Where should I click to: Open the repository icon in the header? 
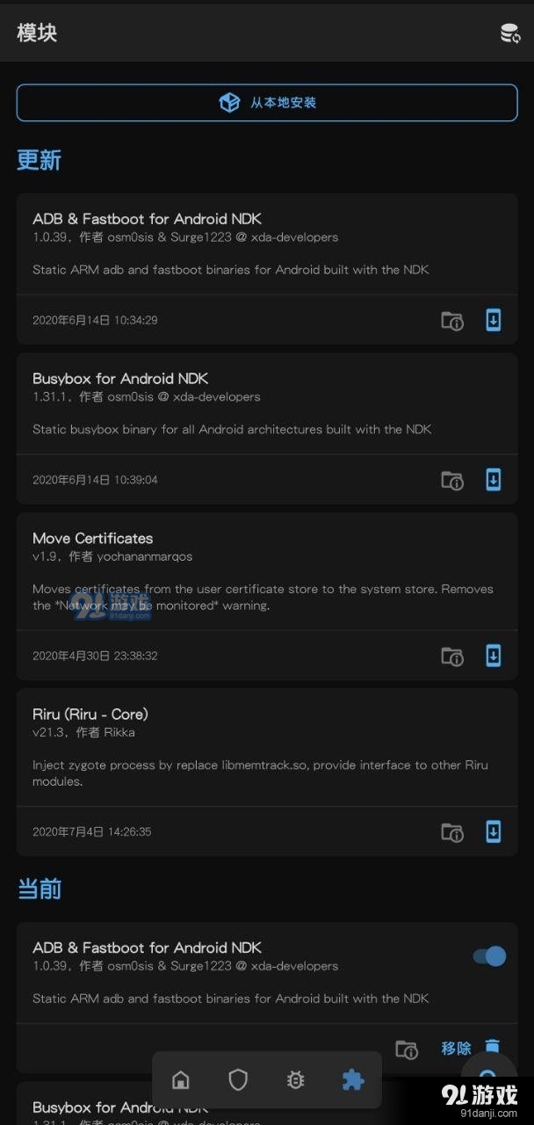point(509,33)
